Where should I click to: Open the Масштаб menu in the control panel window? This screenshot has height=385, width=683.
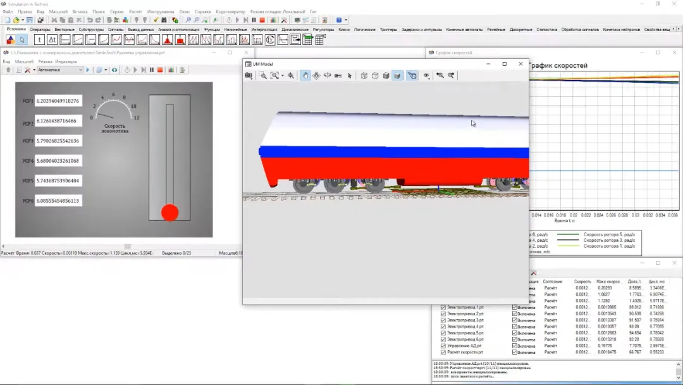24,61
